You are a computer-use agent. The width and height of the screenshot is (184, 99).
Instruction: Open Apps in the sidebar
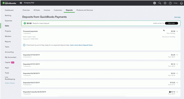point(7,68)
